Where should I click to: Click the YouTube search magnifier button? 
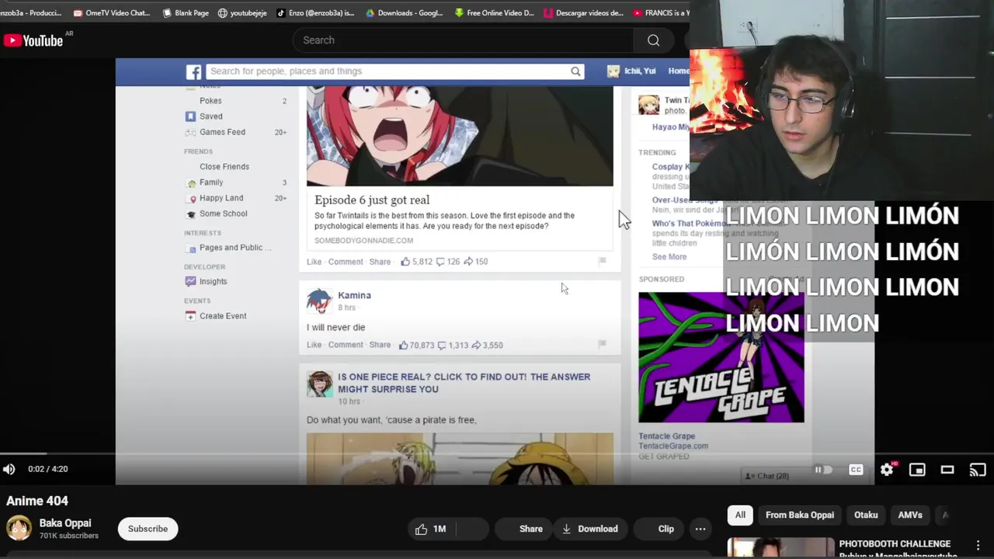coord(653,40)
